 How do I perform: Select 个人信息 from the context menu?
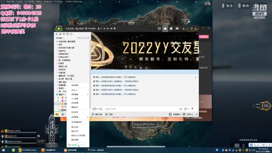click(75, 99)
